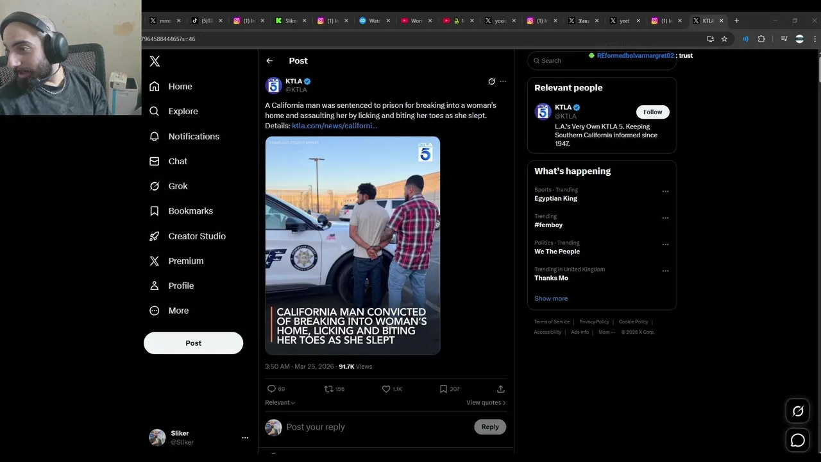Expand the footer More ··· menu
The height and width of the screenshot is (462, 821).
[607, 332]
